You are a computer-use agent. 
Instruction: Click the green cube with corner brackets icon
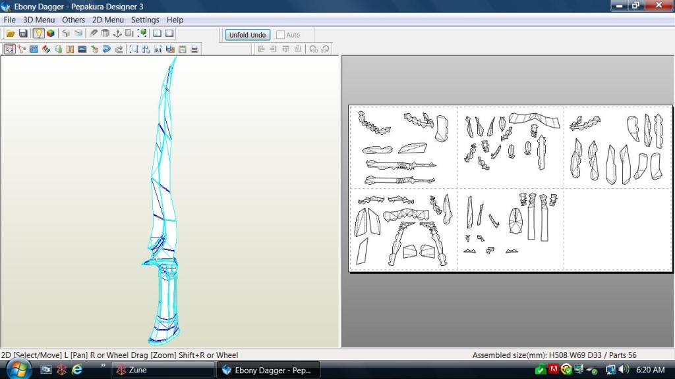[x=142, y=33]
